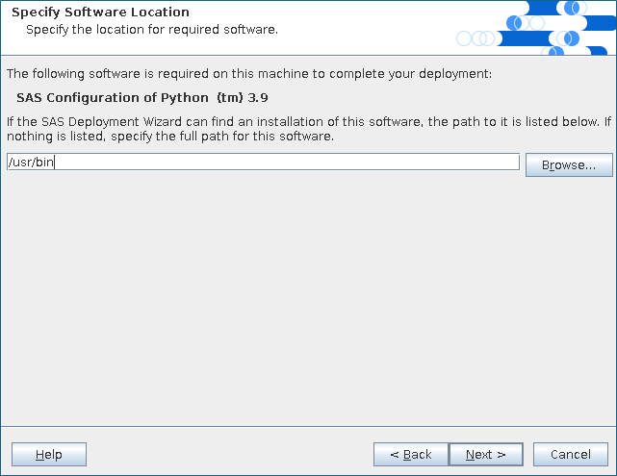Select the Specify Software Location title
617x476 pixels.
point(100,13)
